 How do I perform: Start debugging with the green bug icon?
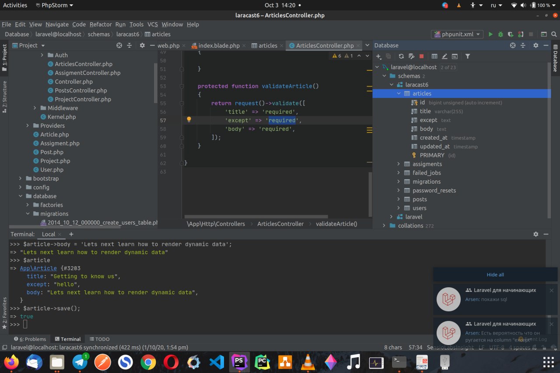tap(500, 34)
